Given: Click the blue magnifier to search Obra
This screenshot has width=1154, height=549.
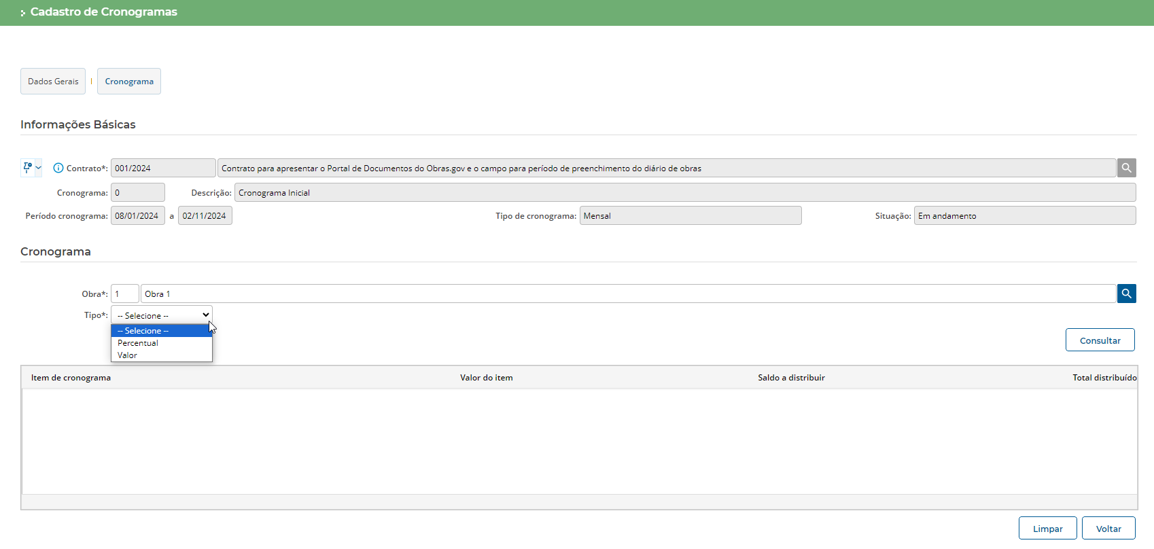Looking at the screenshot, I should pos(1126,294).
